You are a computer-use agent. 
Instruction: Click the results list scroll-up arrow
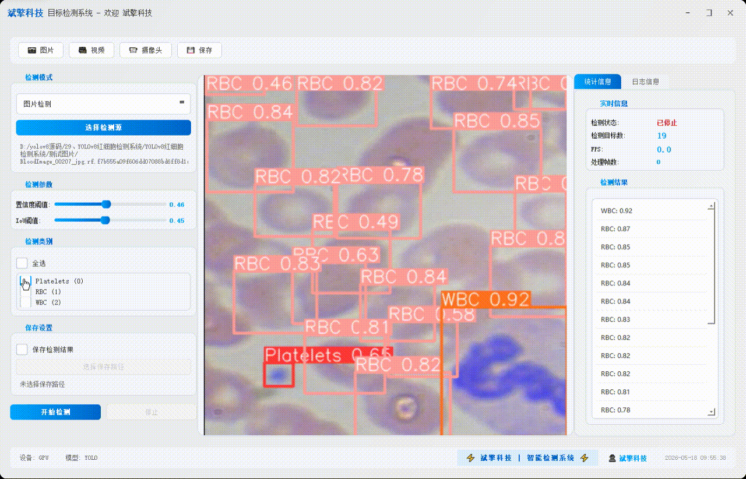click(711, 206)
